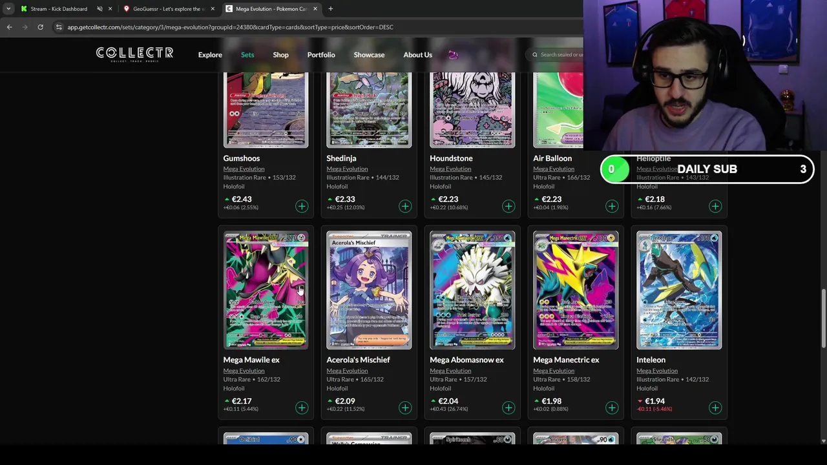This screenshot has width=827, height=465.
Task: Add Heliоptile card priced €2.18 with plus icon
Action: pos(715,206)
